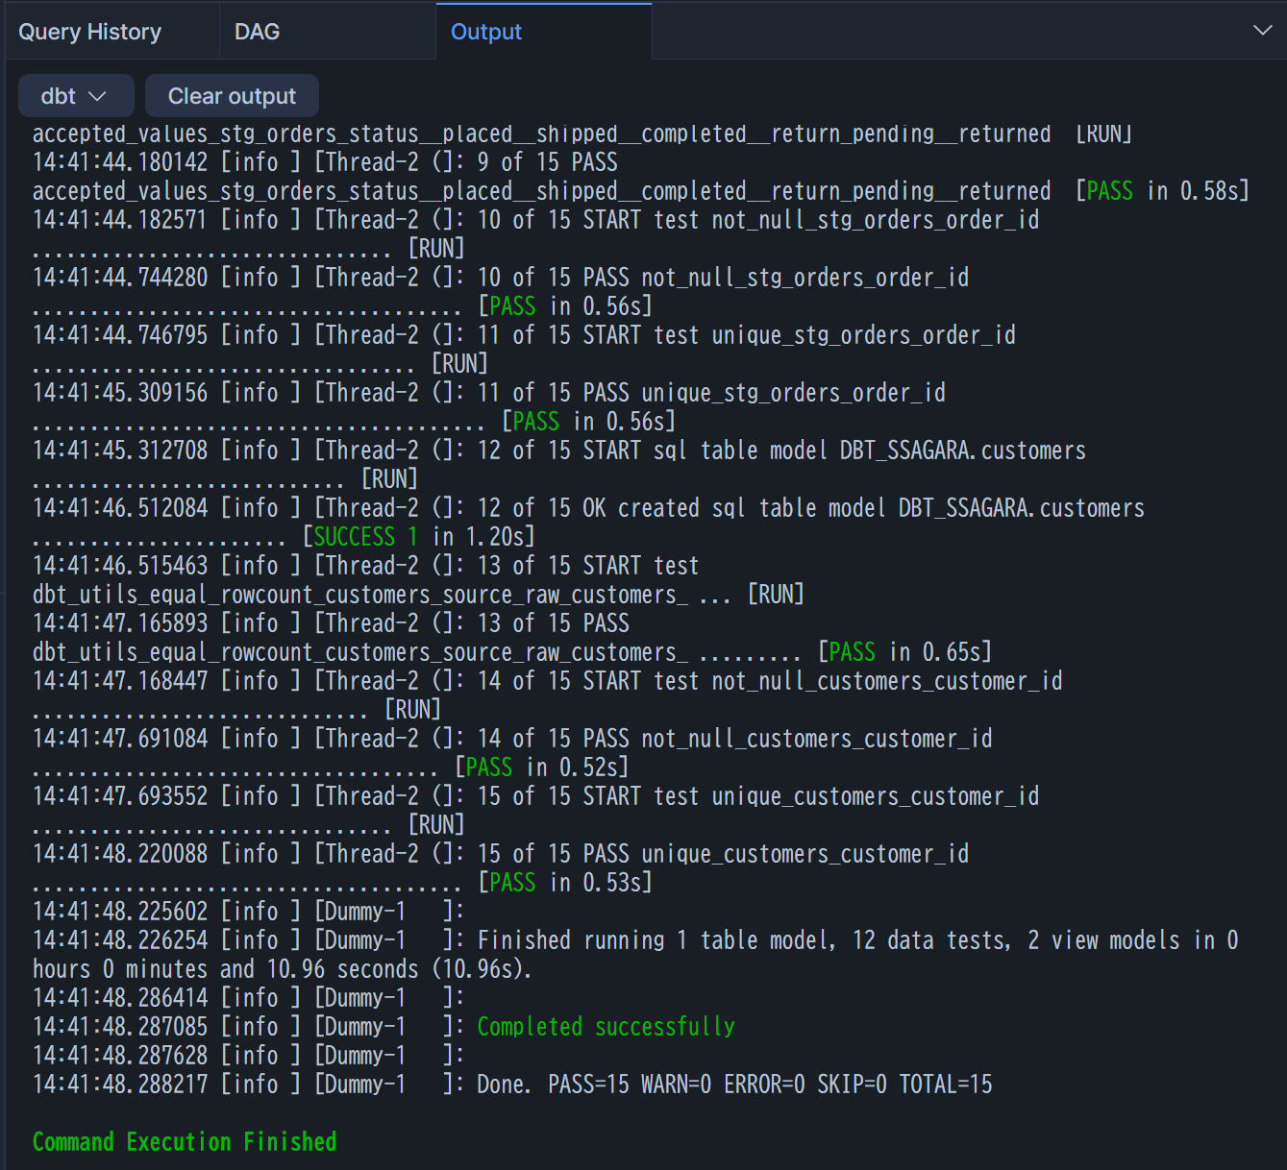Screen dimensions: 1287x1170
Task: Click the 'PASS in 0.52s' result
Action: pyautogui.click(x=542, y=768)
